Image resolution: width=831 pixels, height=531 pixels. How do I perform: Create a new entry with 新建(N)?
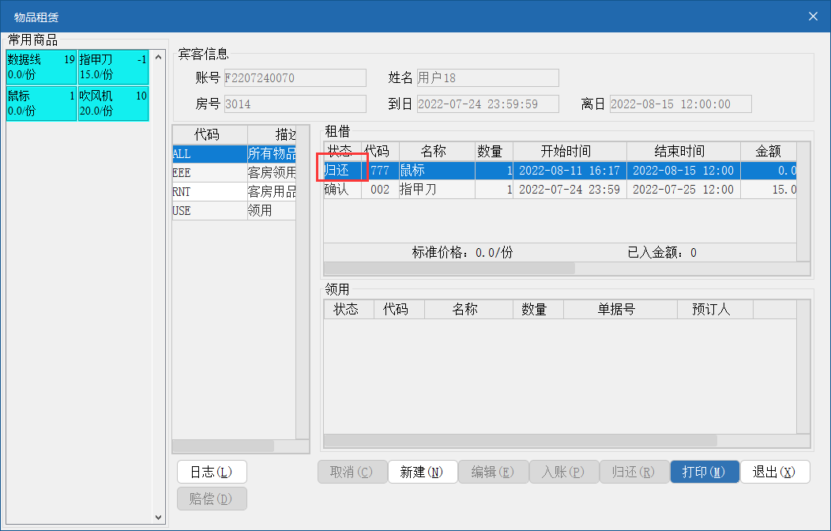click(423, 472)
